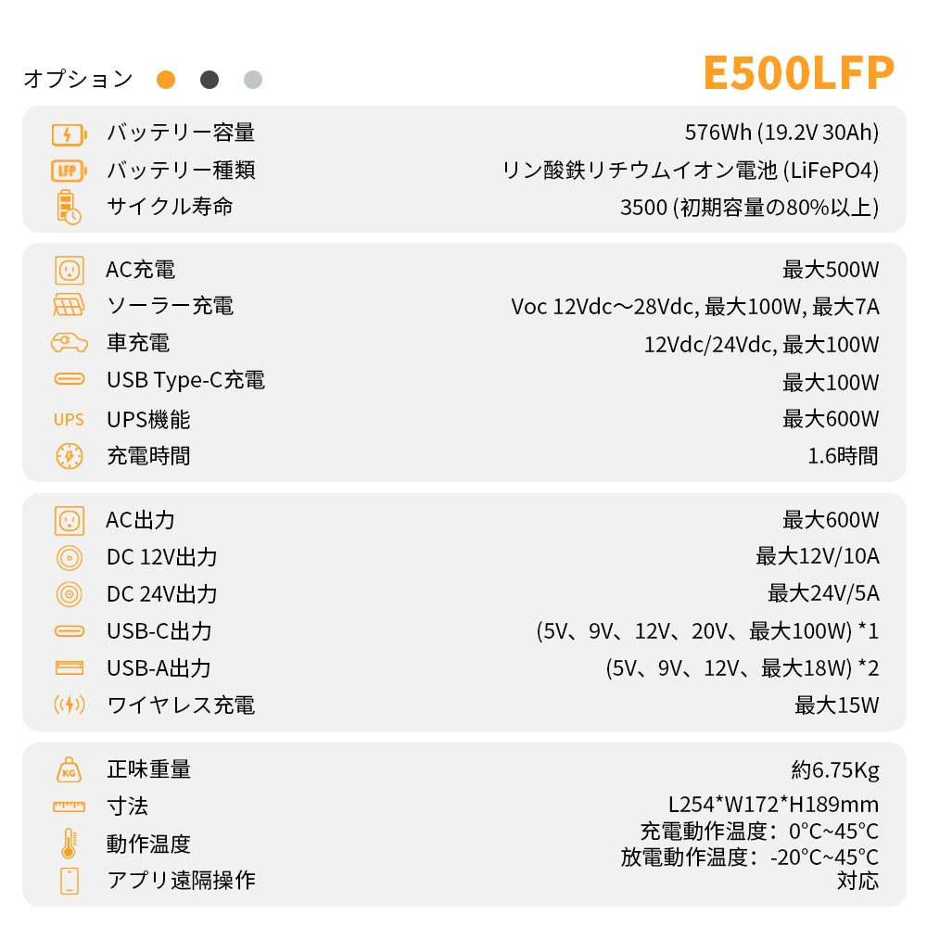
Task: Click the USB Type-C charging icon
Action: pos(70,380)
